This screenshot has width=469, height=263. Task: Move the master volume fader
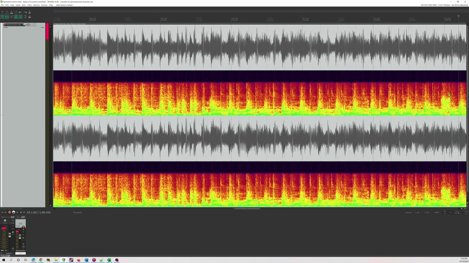(10, 236)
